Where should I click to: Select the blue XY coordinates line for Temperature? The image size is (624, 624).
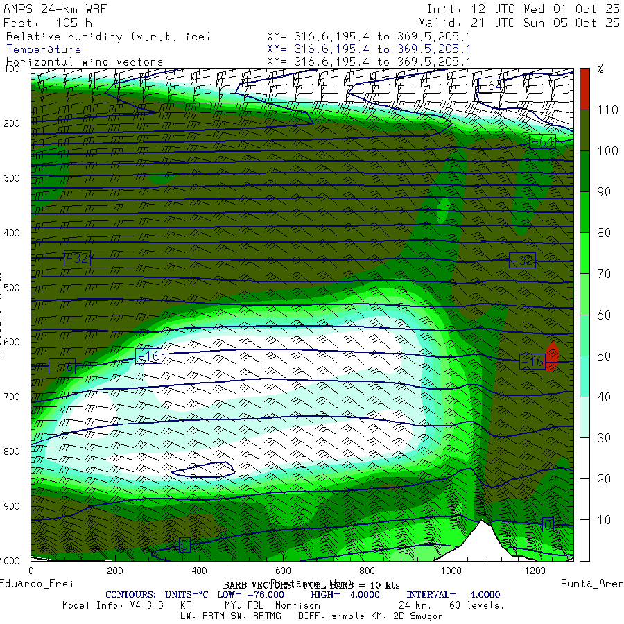point(369,49)
